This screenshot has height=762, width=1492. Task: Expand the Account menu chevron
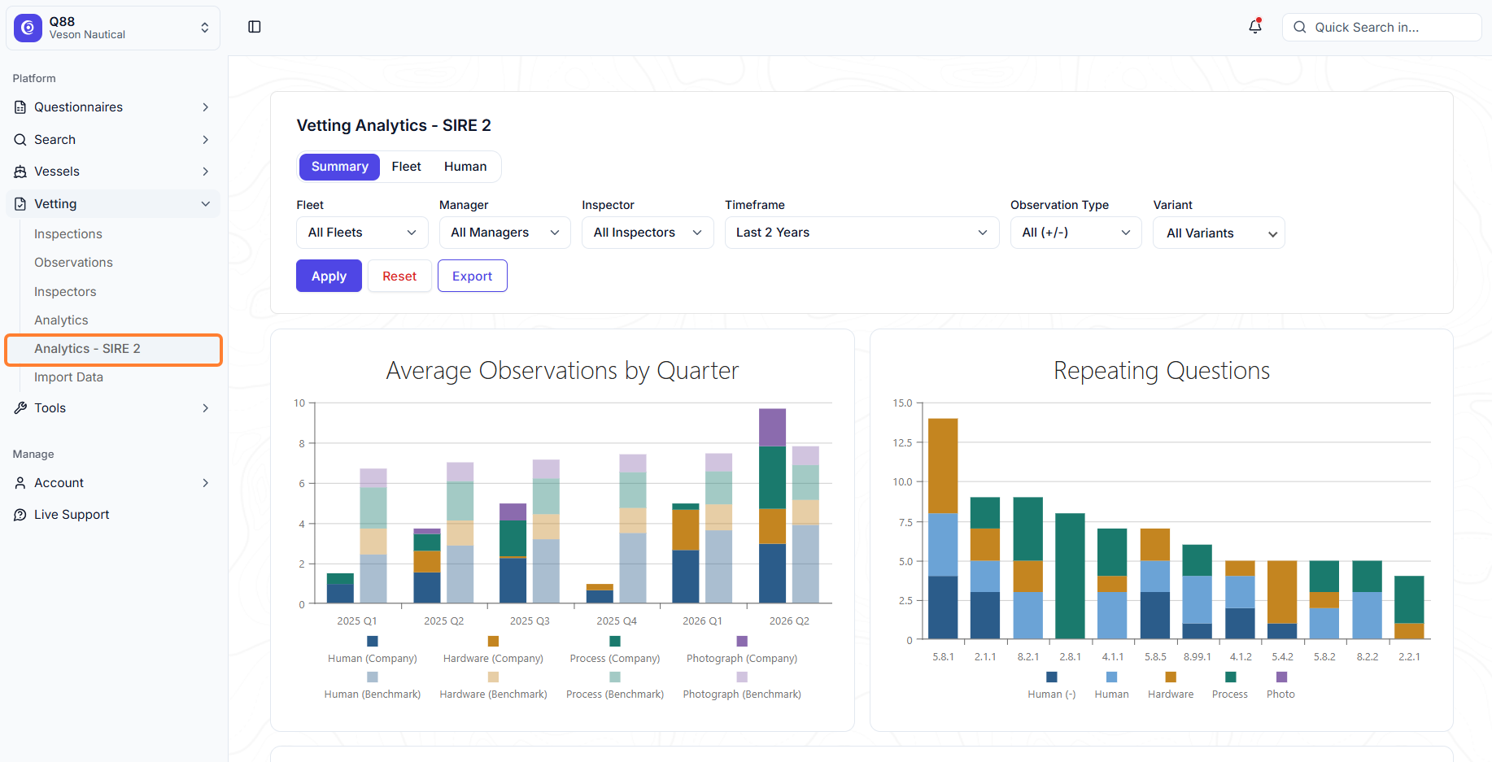pos(206,483)
